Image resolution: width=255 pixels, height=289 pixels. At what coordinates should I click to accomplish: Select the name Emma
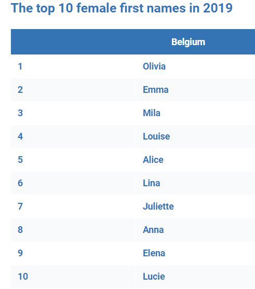[x=156, y=90]
